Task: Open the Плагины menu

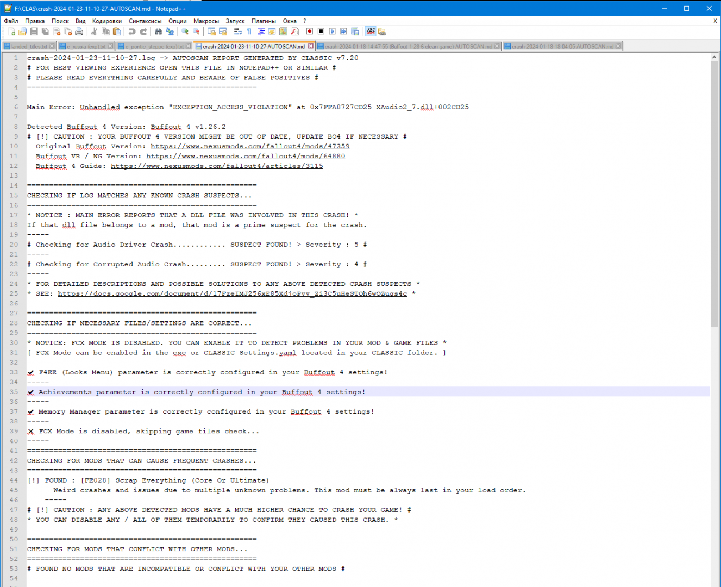Action: click(264, 21)
